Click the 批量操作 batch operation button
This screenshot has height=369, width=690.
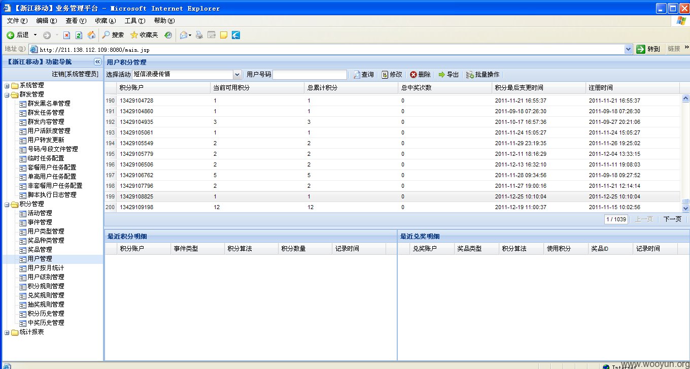click(482, 75)
